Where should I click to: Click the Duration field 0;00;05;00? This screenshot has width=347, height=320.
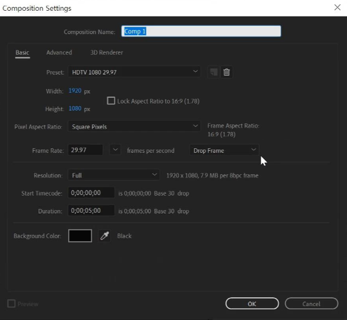(91, 210)
